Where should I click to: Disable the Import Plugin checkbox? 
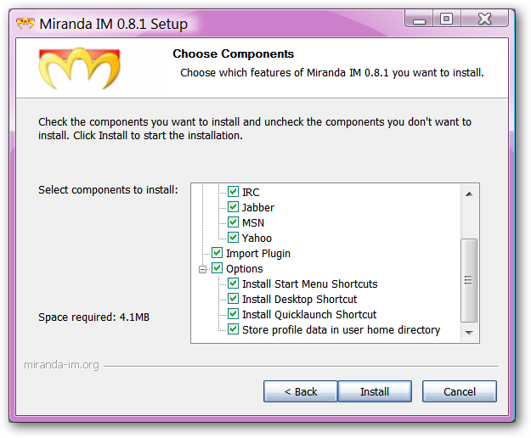217,253
